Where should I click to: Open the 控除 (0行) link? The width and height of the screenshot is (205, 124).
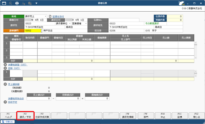pos(14,68)
